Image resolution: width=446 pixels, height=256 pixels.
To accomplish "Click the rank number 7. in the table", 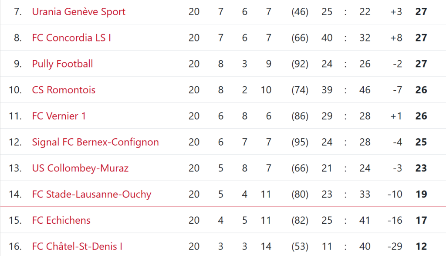I will click(18, 11).
